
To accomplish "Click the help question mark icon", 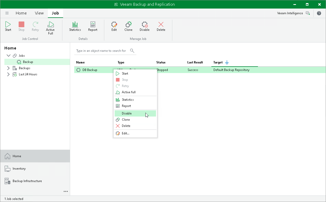I will 319,13.
